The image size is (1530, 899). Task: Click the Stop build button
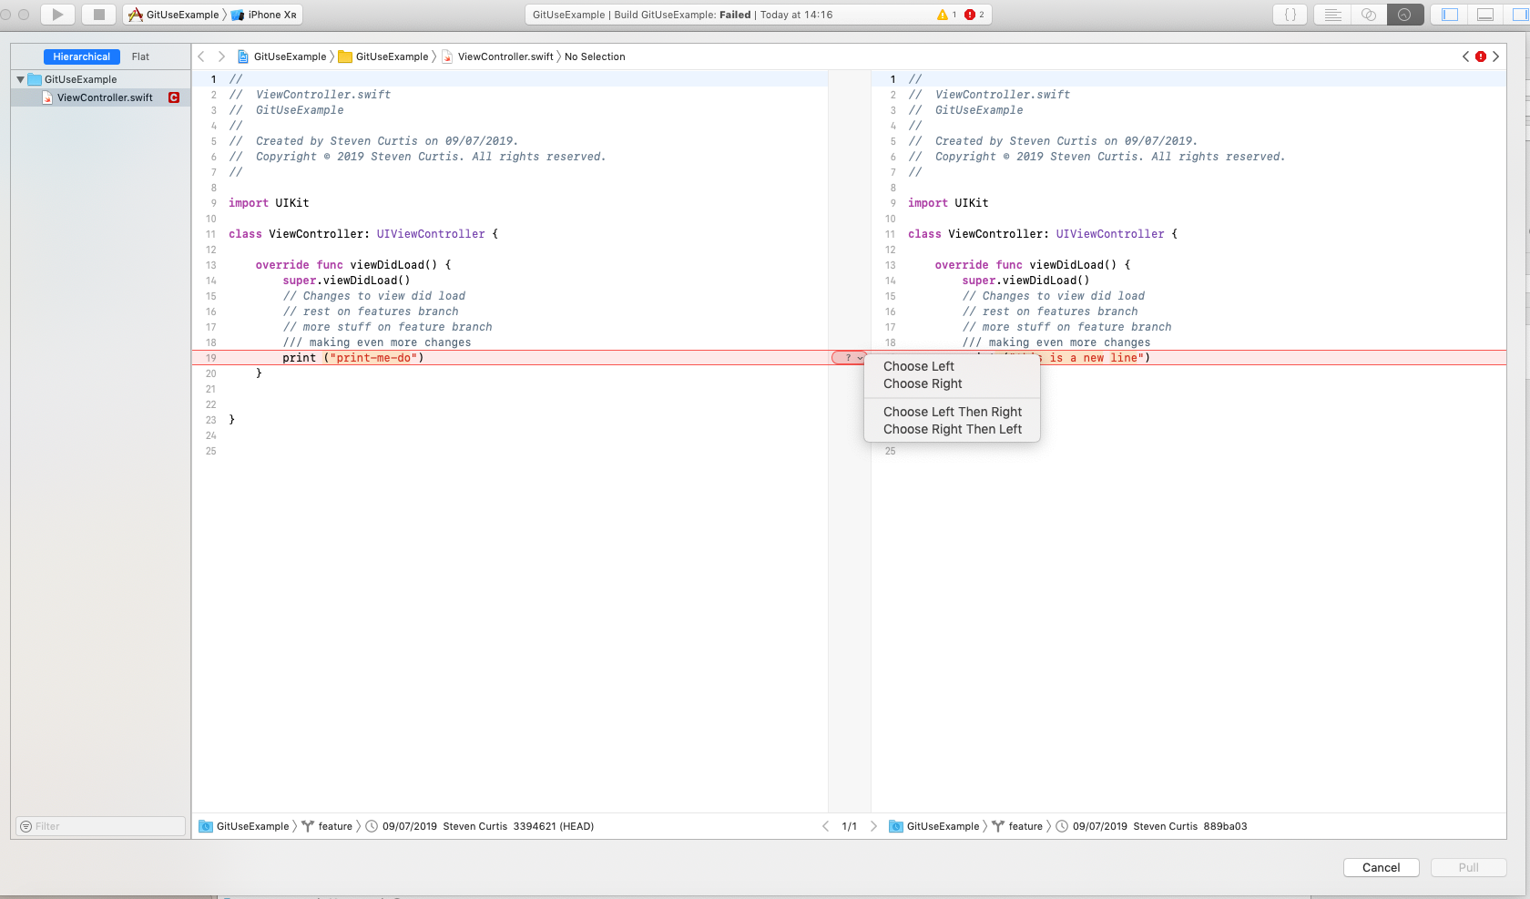click(99, 15)
